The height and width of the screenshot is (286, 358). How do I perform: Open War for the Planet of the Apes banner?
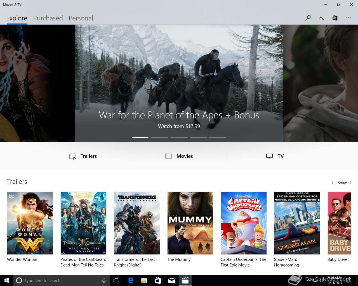(179, 83)
